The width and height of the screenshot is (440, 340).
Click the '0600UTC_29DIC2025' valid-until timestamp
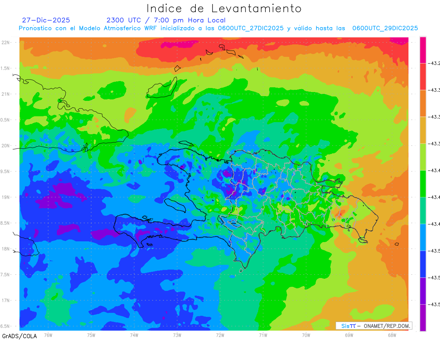pos(385,28)
